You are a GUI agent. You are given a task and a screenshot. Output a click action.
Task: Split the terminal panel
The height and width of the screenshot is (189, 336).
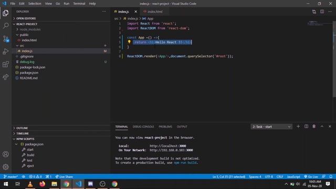(x=306, y=127)
